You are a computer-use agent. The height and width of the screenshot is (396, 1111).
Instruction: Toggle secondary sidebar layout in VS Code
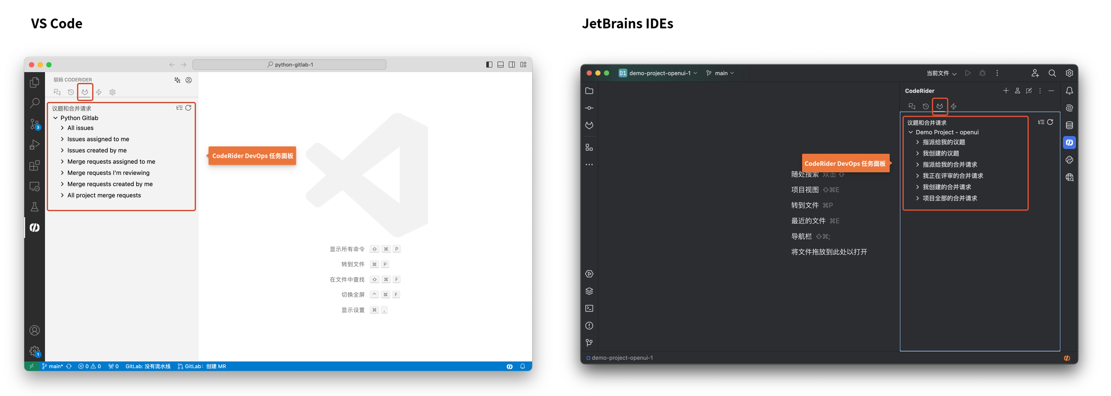tap(512, 65)
